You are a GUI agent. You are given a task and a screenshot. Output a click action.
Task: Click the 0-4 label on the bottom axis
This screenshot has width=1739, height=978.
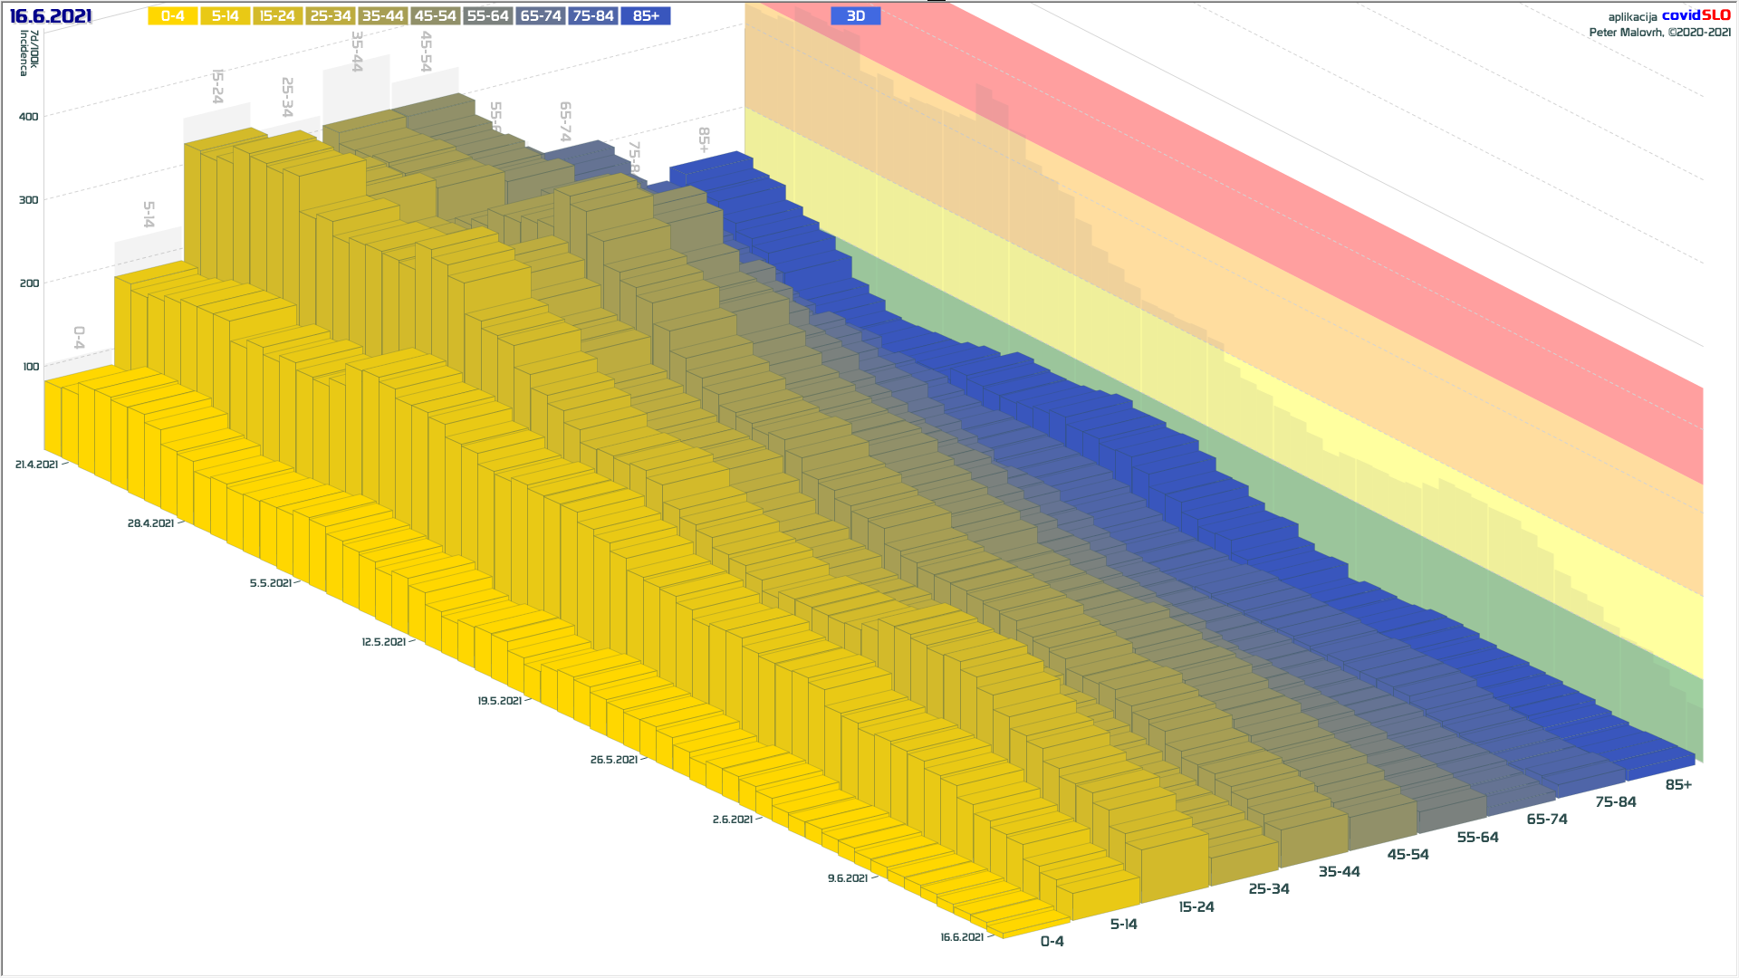coord(1052,942)
